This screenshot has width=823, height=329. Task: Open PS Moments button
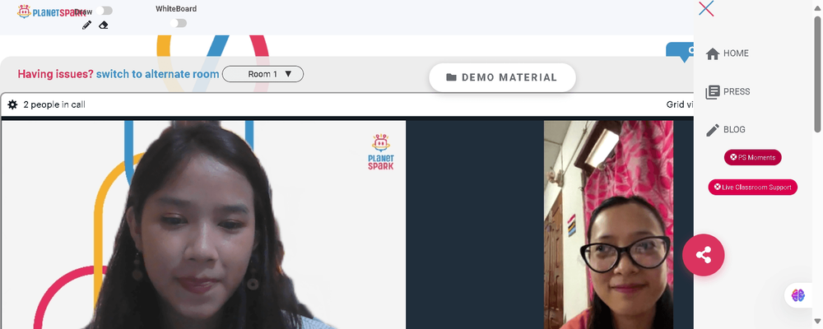[753, 157]
